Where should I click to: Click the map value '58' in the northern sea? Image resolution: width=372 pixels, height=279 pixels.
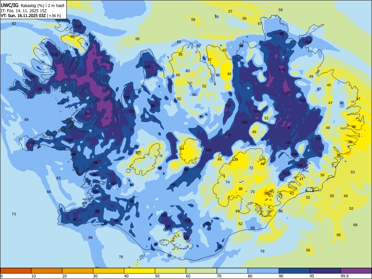(x=193, y=19)
